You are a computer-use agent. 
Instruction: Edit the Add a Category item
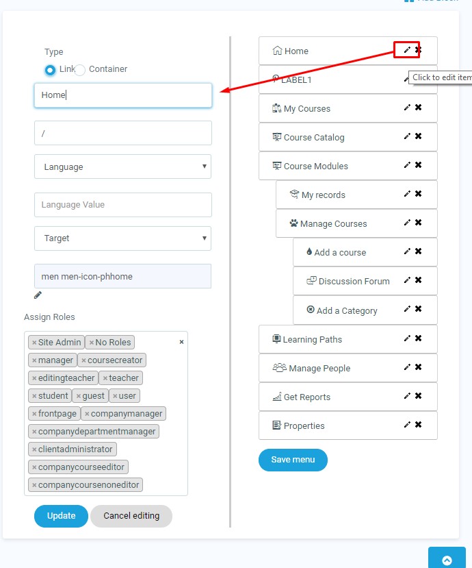(x=407, y=310)
